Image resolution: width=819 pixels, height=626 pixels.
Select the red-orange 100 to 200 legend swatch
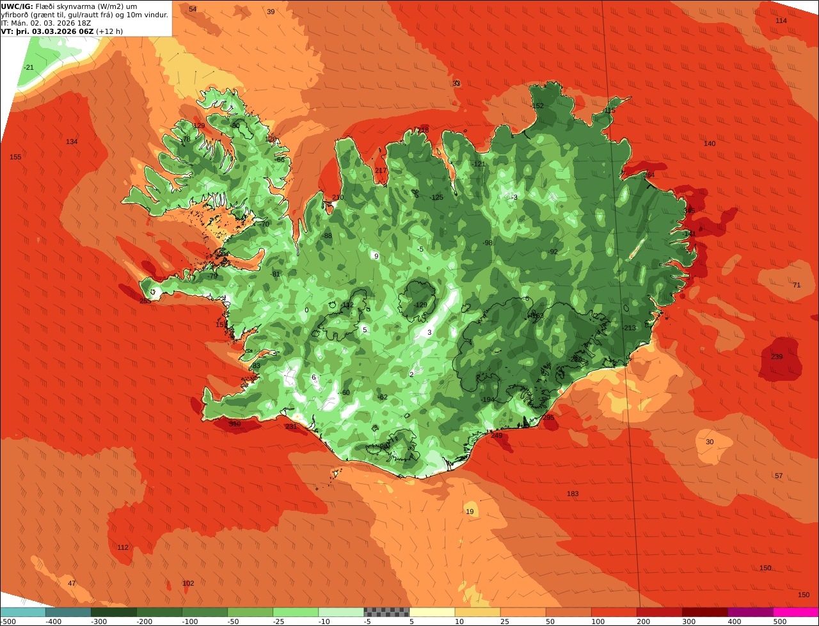coord(614,612)
